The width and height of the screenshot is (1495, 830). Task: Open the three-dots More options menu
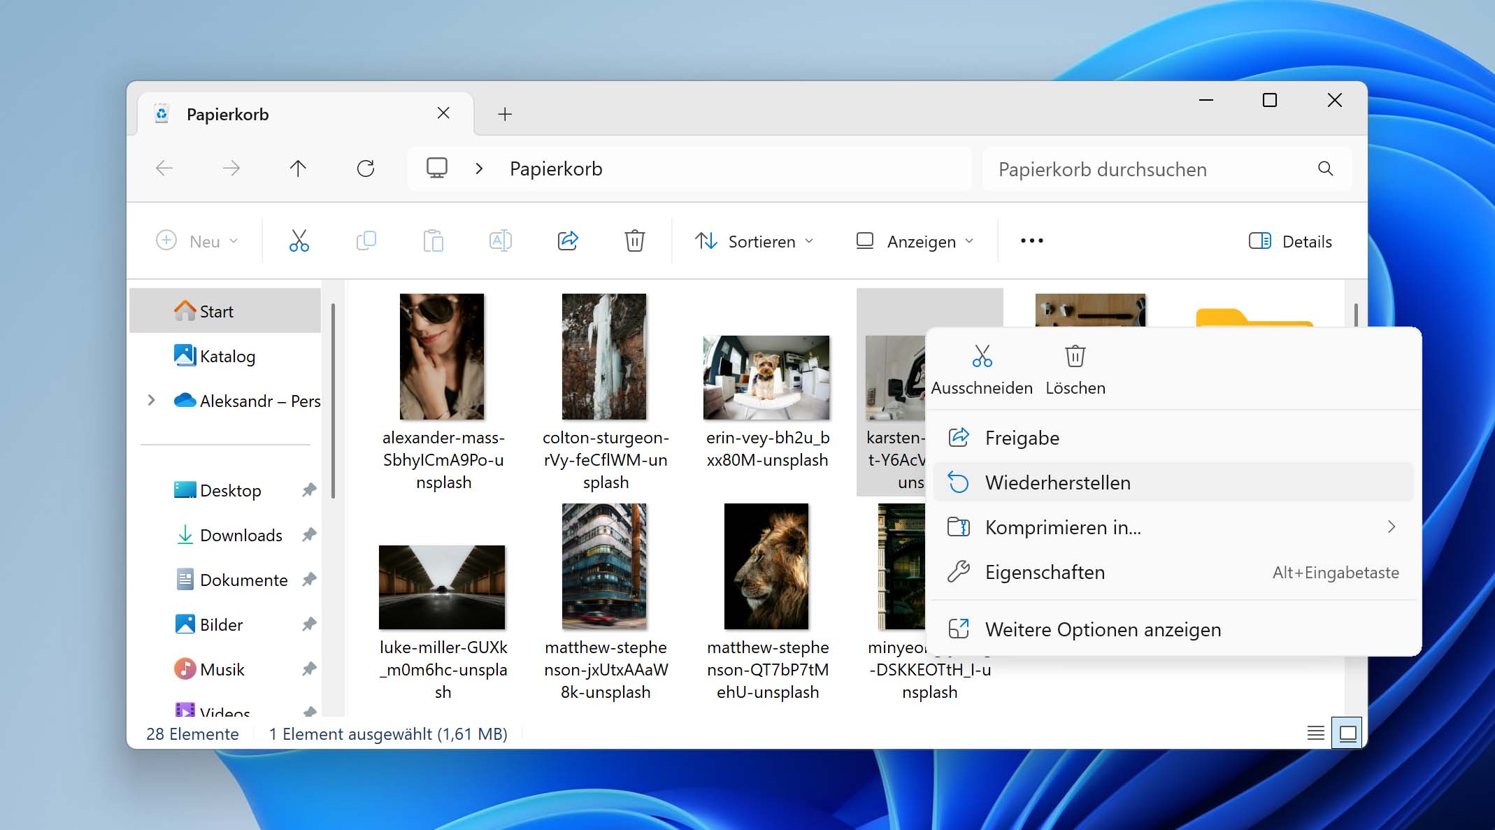point(1031,241)
